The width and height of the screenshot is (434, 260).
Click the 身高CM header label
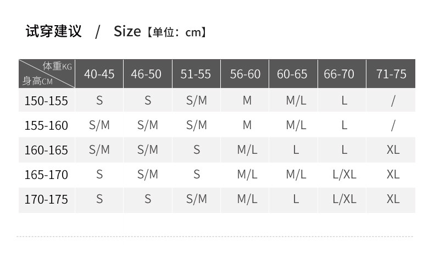click(37, 81)
